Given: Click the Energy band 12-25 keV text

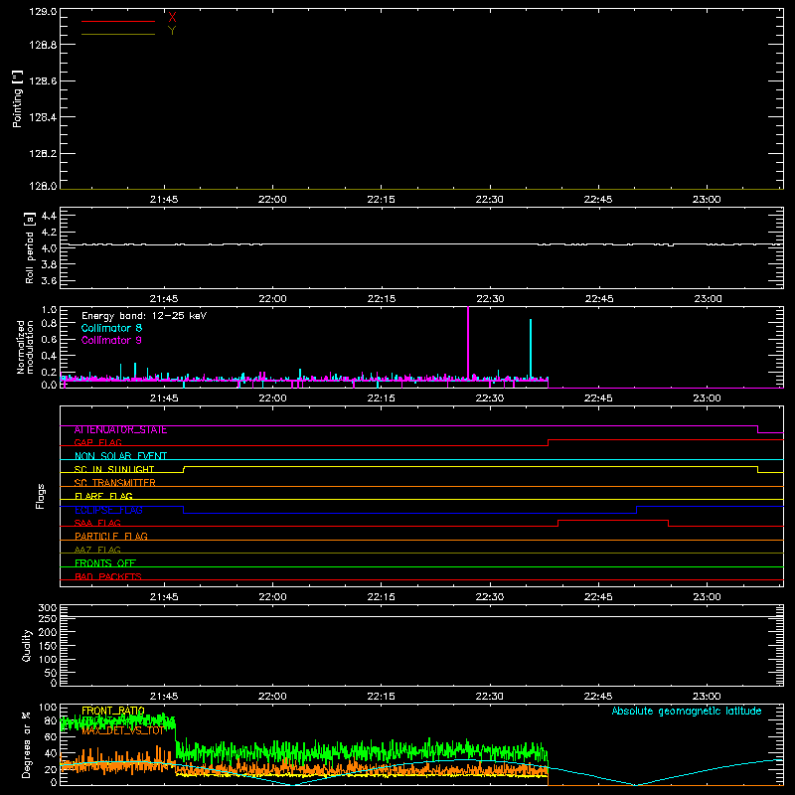Looking at the screenshot, I should (144, 316).
